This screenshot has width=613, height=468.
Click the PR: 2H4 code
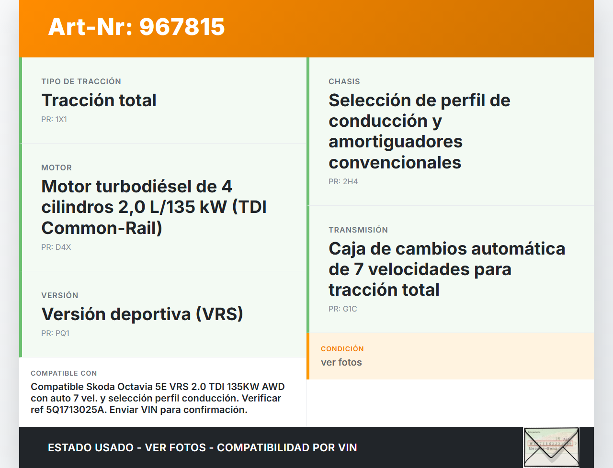(343, 182)
